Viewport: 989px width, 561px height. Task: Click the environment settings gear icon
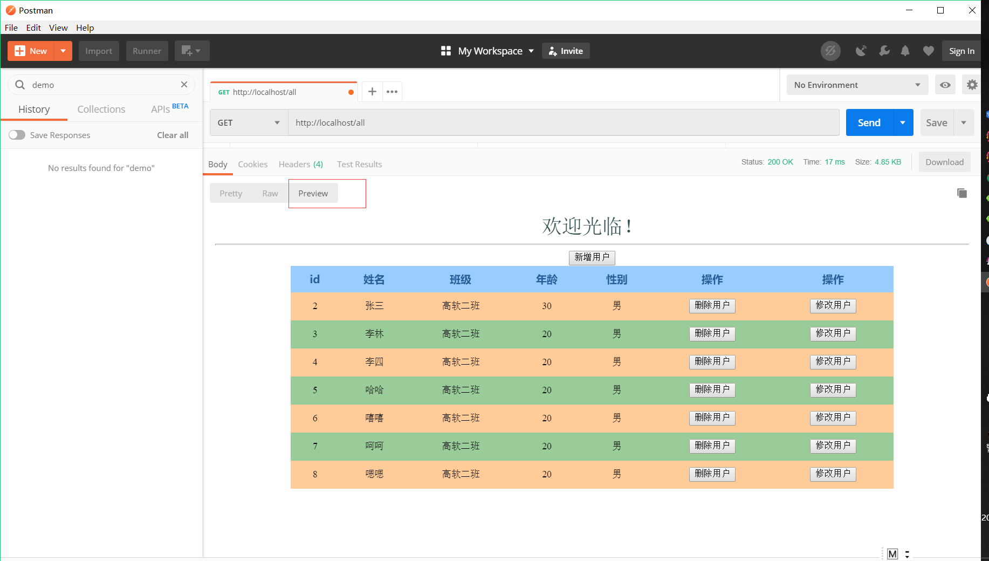(971, 85)
